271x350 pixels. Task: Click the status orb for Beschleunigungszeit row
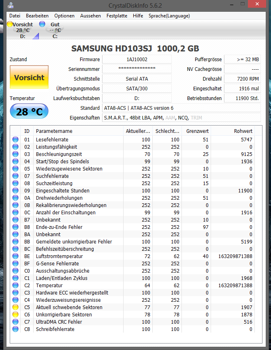pyautogui.click(x=15, y=154)
